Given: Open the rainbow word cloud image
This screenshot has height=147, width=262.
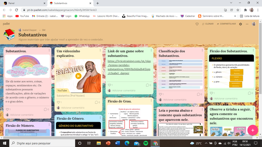Looking at the screenshot, I should point(27,66).
